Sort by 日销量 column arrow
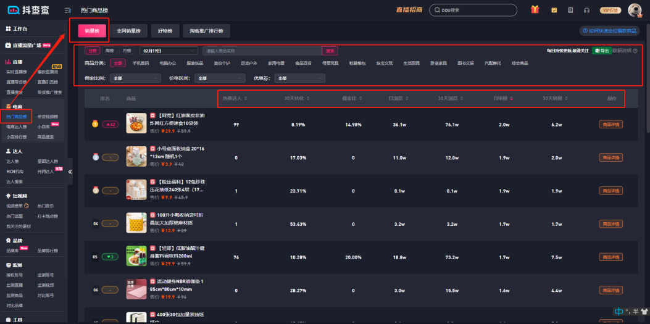The image size is (650, 324). 510,99
